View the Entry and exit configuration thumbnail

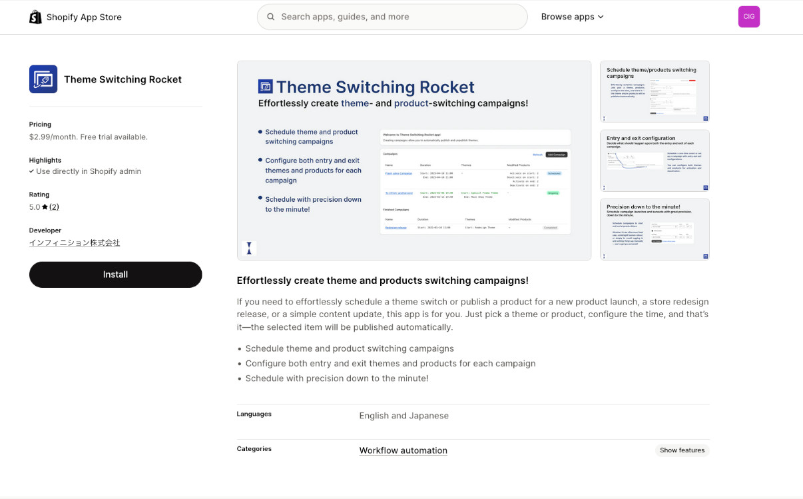click(x=655, y=161)
